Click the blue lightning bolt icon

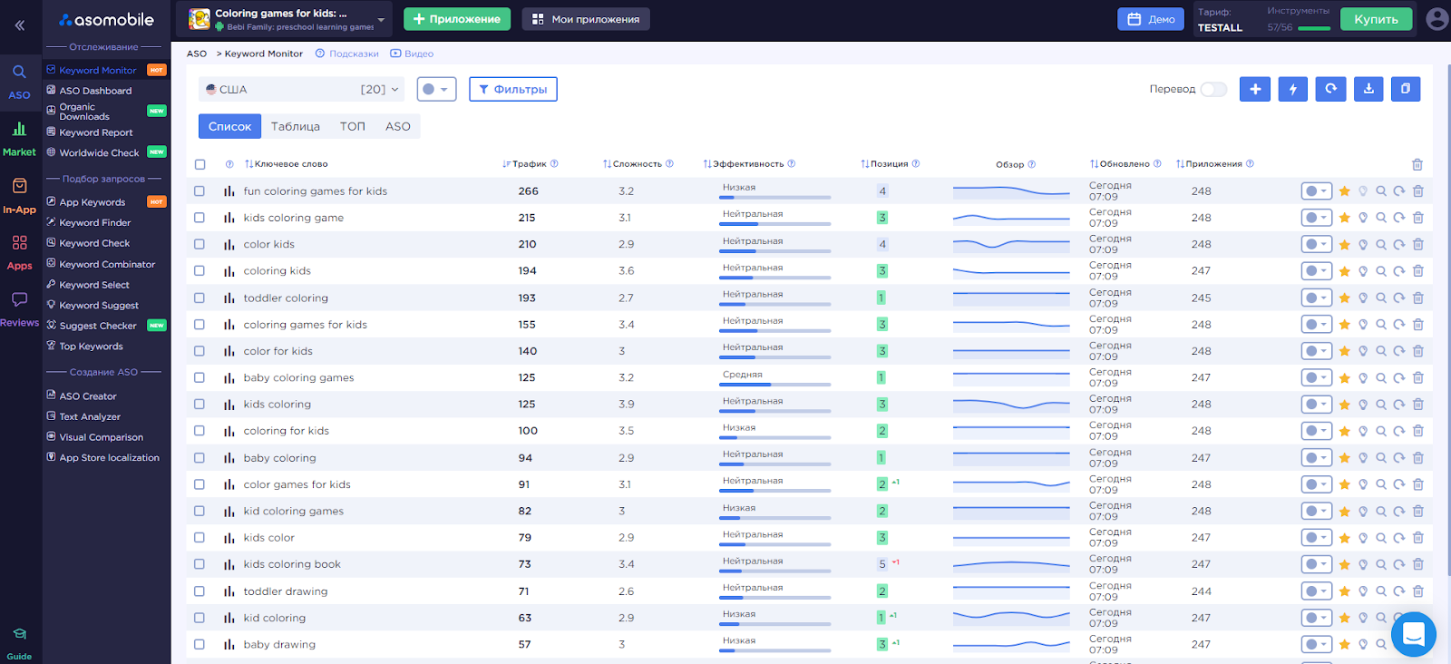(x=1293, y=89)
